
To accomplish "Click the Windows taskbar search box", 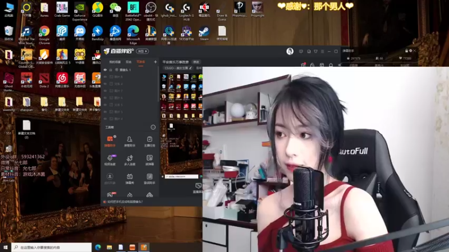I will (52, 247).
